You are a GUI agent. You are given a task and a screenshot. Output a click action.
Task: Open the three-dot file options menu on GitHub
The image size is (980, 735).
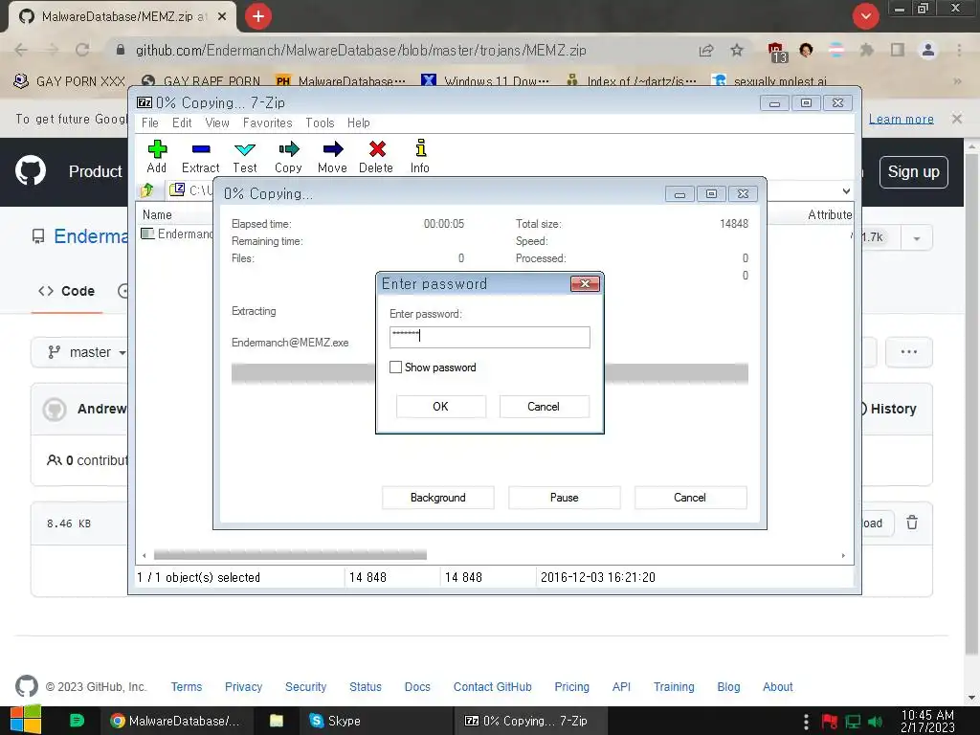click(909, 352)
